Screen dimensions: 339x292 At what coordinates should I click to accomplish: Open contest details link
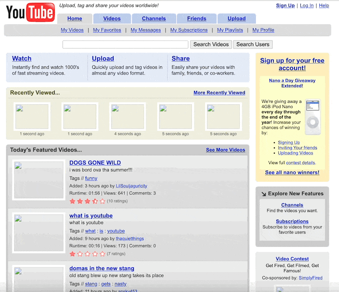click(x=301, y=163)
